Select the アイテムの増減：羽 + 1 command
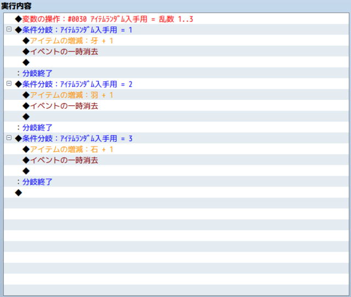Screen dimensions: 351x297 (176, 95)
